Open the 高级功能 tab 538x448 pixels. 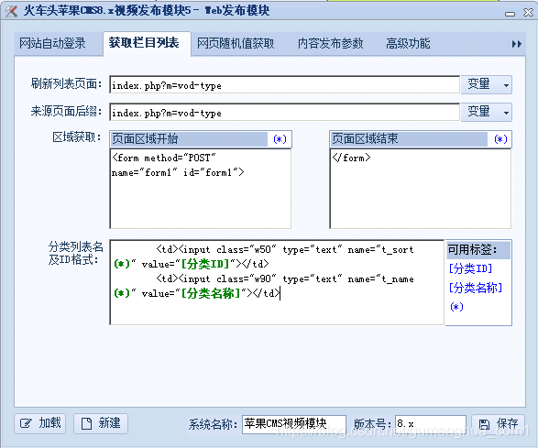pos(408,44)
